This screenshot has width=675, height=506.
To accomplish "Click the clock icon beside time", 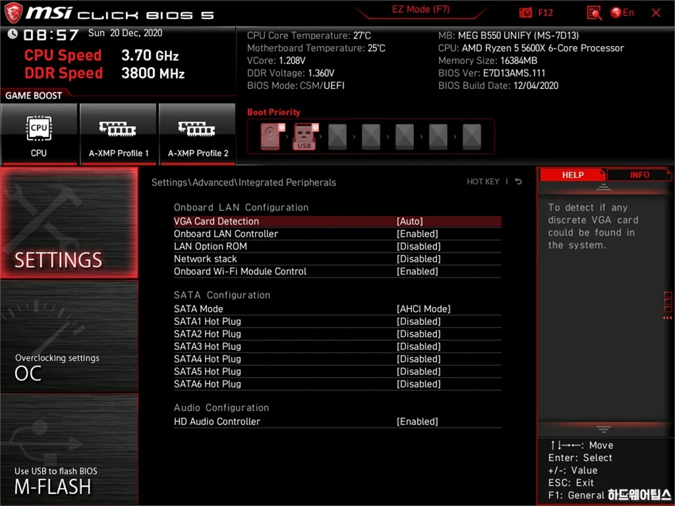I will 13,34.
